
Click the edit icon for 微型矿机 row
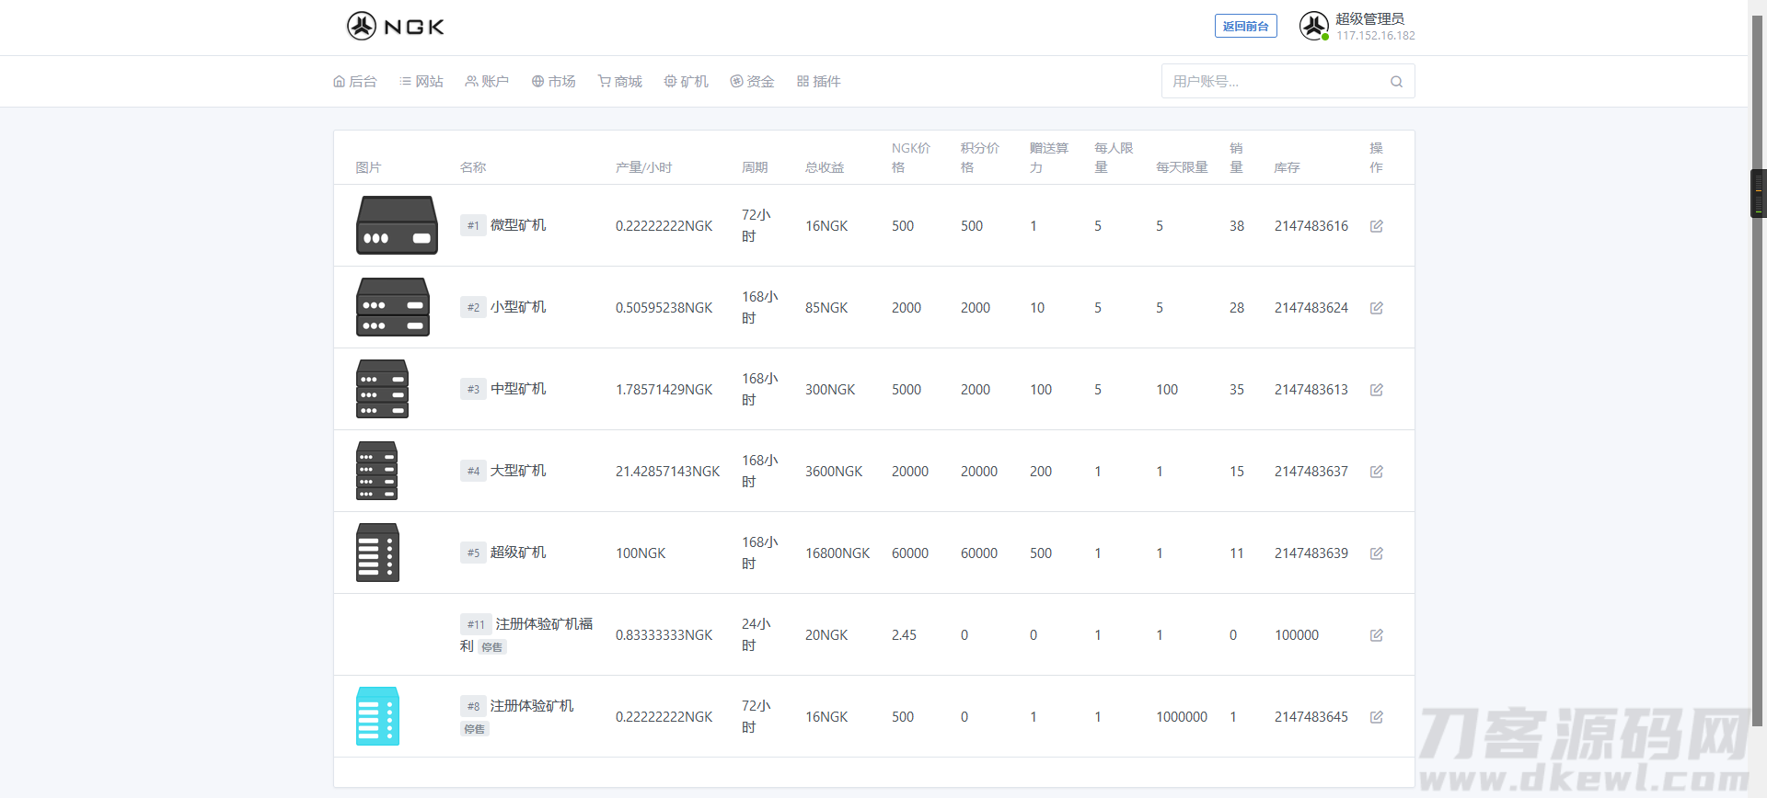point(1376,226)
